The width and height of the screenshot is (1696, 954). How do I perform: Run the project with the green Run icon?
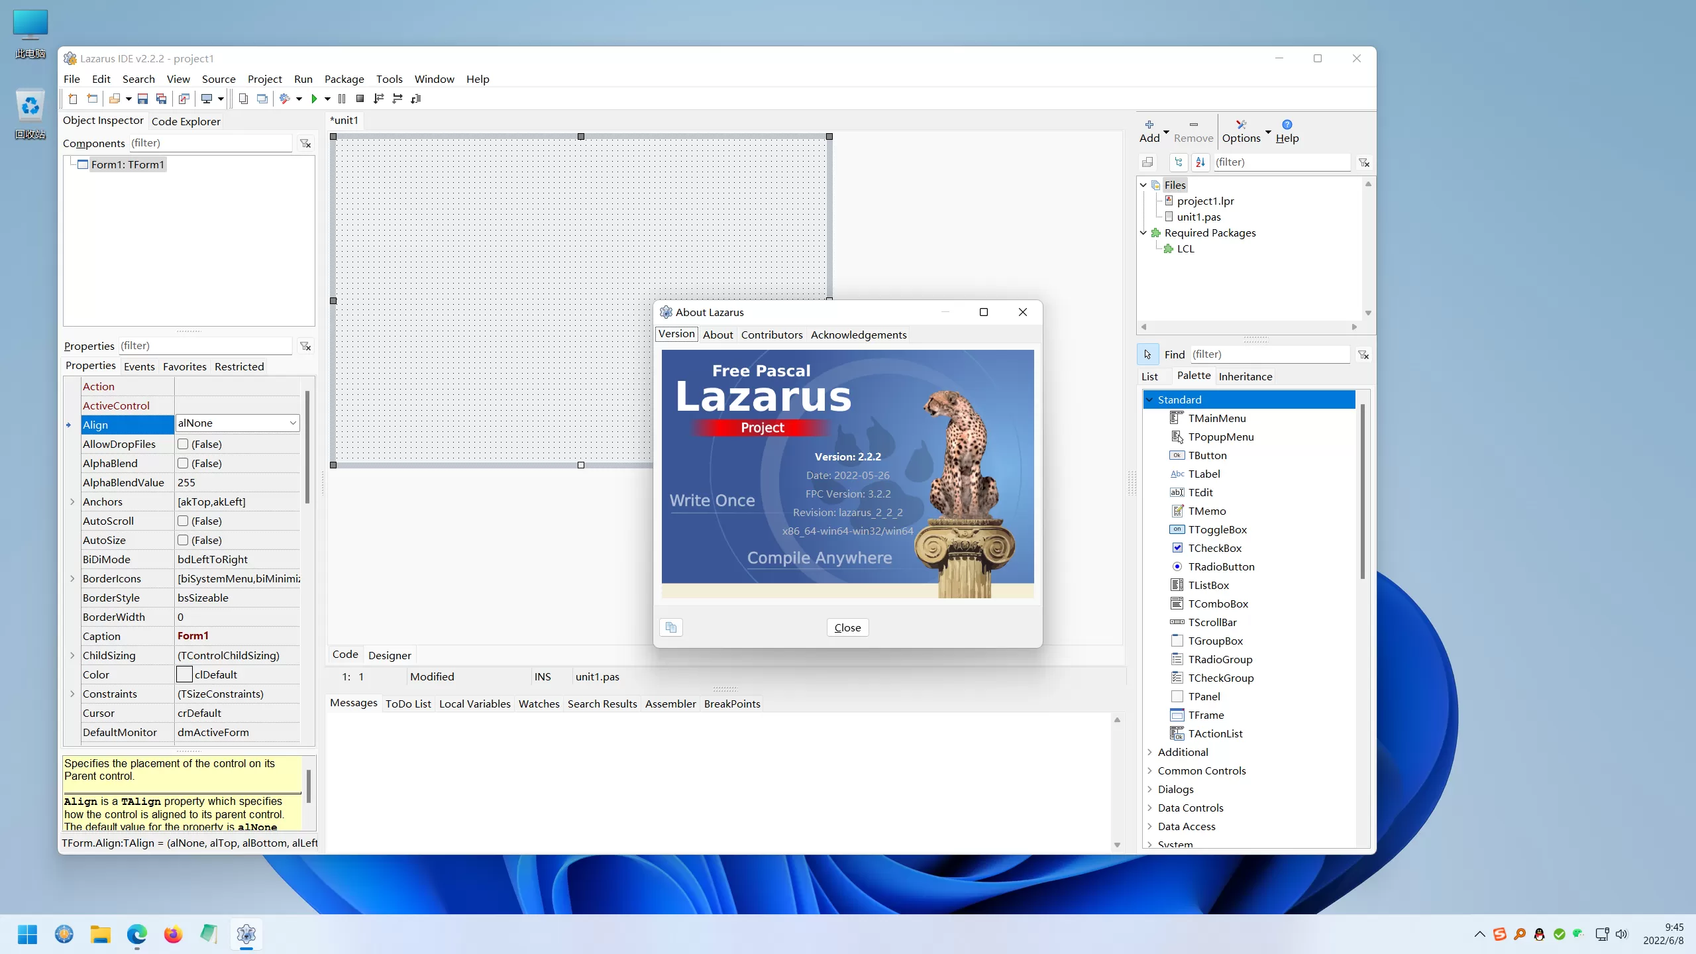[316, 98]
